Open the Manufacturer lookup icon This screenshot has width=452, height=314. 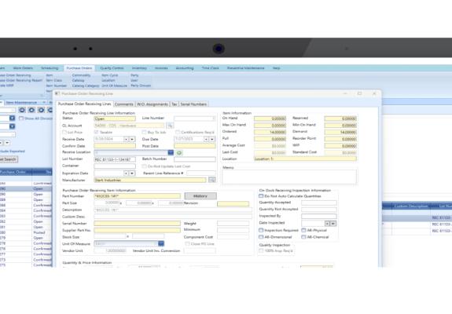(212, 180)
